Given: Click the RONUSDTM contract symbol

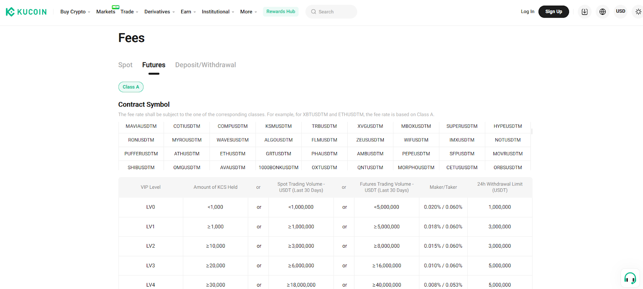Looking at the screenshot, I should point(141,140).
